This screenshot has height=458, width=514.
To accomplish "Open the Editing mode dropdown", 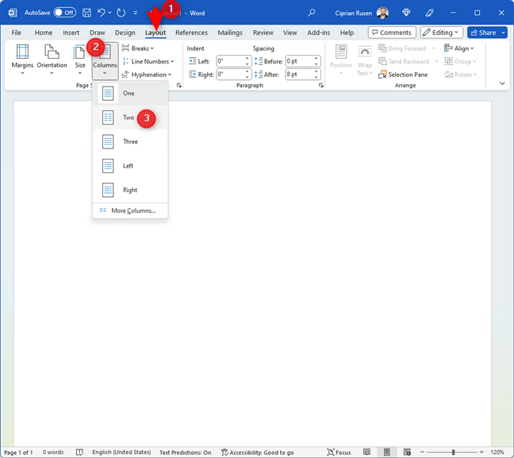I will 442,33.
